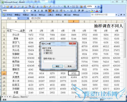Apply the Currency style icon
The height and width of the screenshot is (102, 127).
[x=61, y=11]
